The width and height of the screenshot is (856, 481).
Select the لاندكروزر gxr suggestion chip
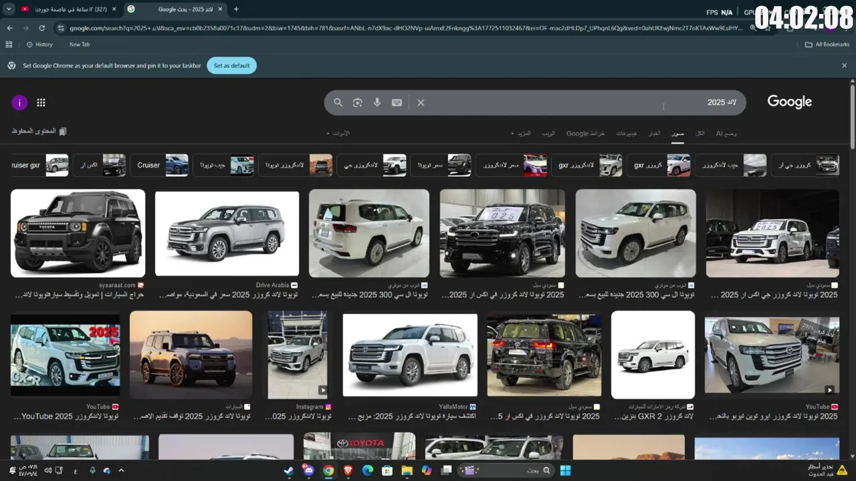(586, 165)
